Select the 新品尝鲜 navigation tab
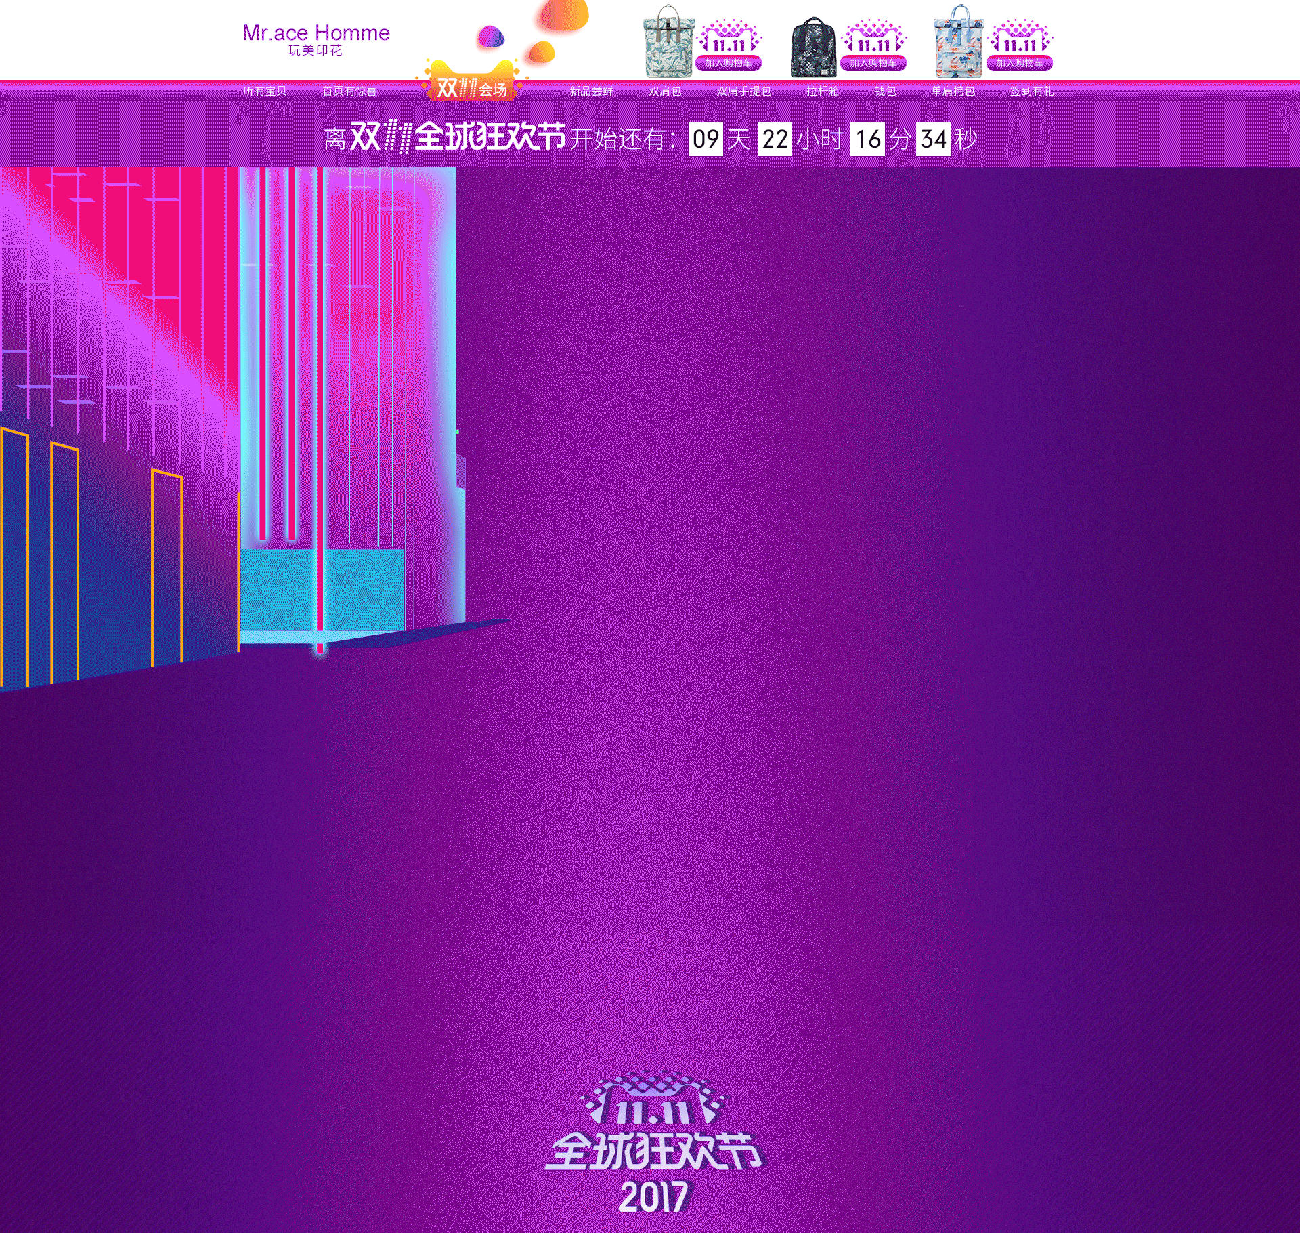The image size is (1300, 1233). 591,91
